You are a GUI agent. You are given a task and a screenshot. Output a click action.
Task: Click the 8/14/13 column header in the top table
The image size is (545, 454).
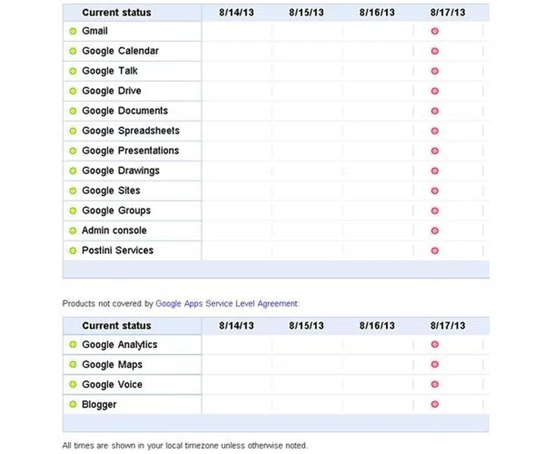click(x=236, y=12)
